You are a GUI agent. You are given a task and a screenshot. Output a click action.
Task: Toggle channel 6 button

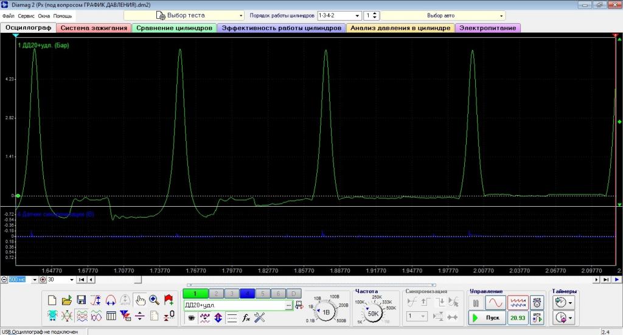(278, 294)
